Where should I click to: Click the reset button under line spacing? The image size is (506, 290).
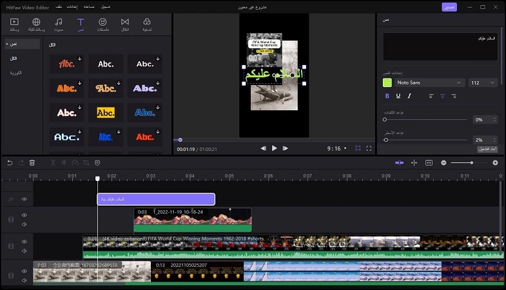[487, 149]
